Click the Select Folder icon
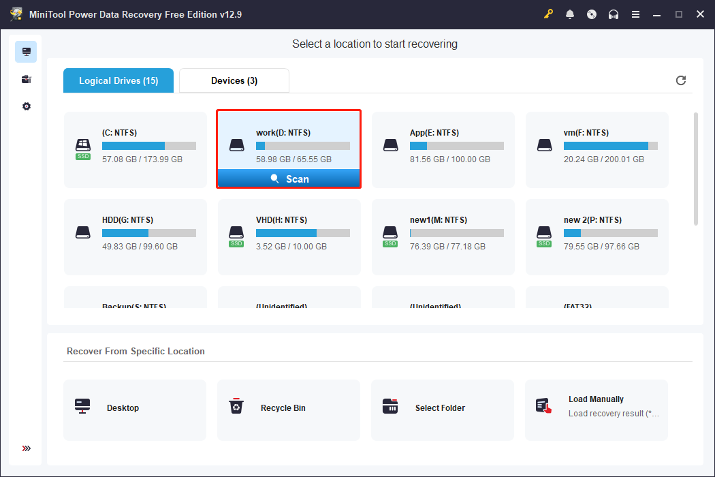Viewport: 715px width, 477px height. [390, 406]
